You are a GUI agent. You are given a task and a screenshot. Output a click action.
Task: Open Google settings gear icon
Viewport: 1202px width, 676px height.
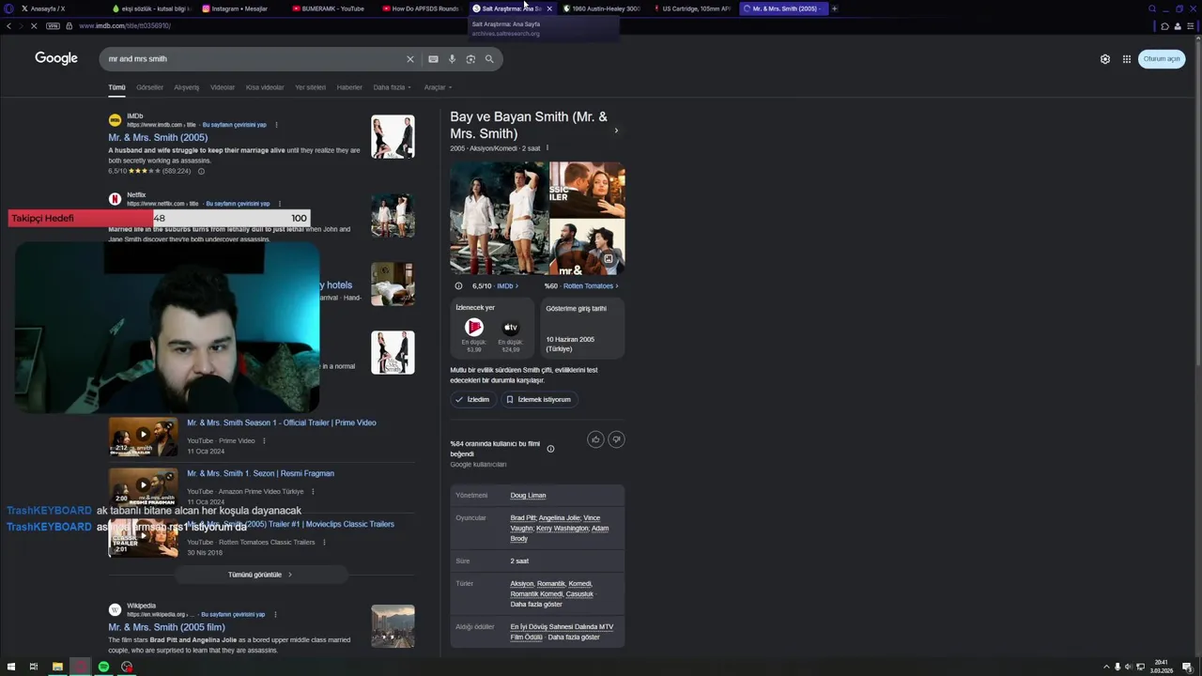coord(1105,59)
